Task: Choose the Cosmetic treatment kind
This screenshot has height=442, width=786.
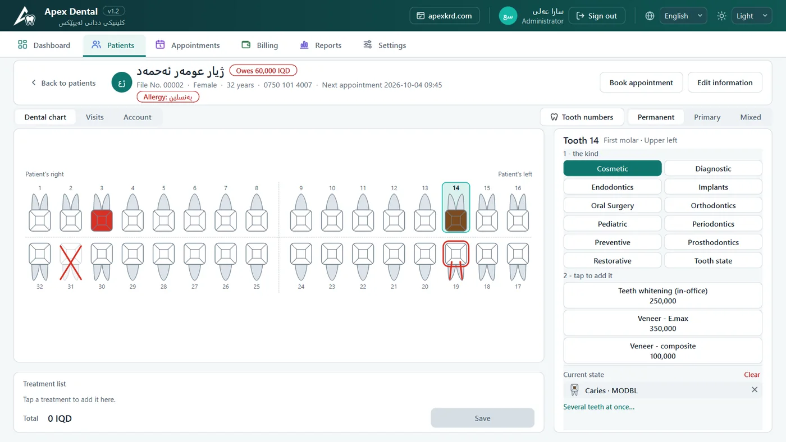Action: (x=613, y=168)
